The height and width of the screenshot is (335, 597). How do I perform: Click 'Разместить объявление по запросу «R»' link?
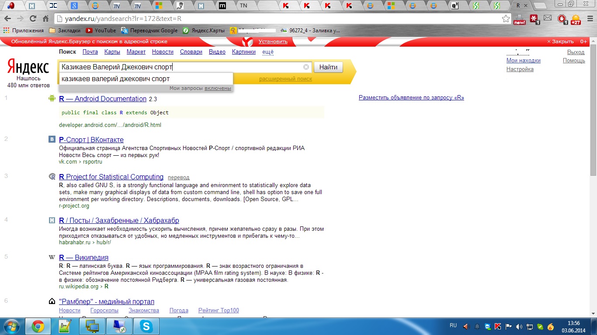point(411,98)
